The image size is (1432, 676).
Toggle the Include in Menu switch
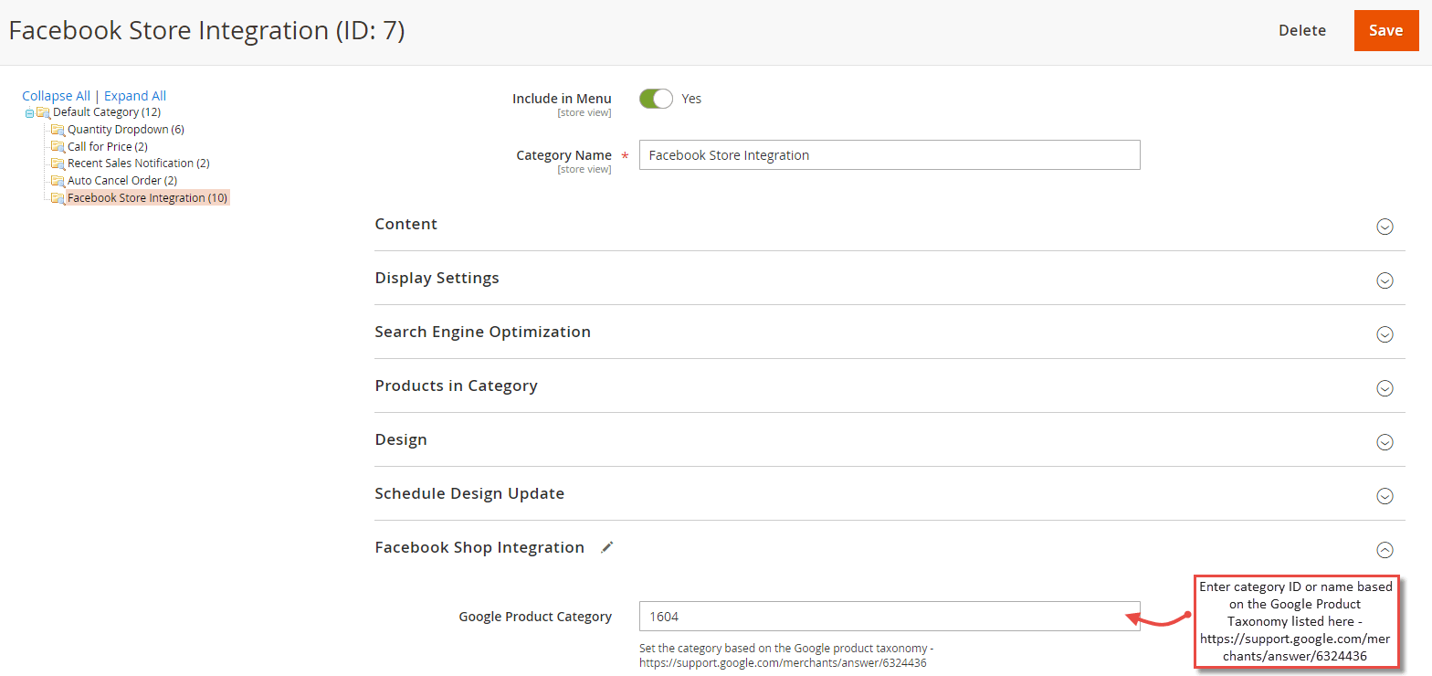coord(656,99)
